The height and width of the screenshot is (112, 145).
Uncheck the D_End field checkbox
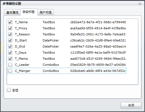[x=10, y=46]
